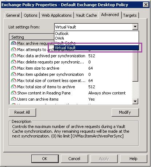The height and width of the screenshot is (167, 151).
Task: Click gauge icon for Max item size to archive
Action: (x=13, y=68)
